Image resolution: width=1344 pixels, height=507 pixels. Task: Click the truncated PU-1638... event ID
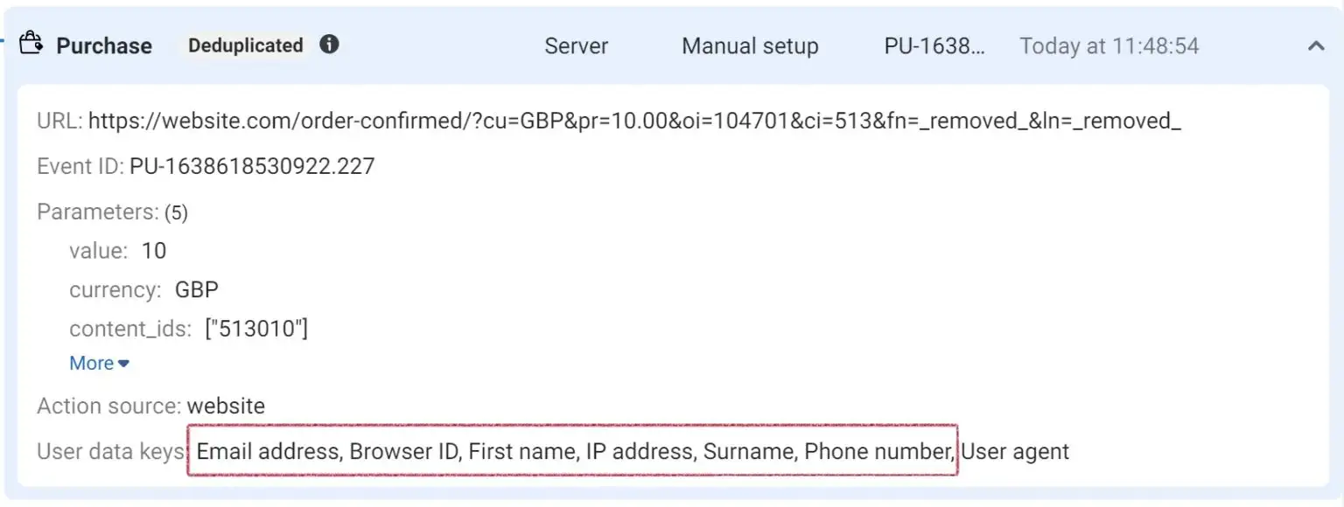[934, 46]
